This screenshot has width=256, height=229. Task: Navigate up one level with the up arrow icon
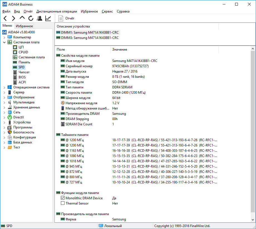click(x=22, y=18)
